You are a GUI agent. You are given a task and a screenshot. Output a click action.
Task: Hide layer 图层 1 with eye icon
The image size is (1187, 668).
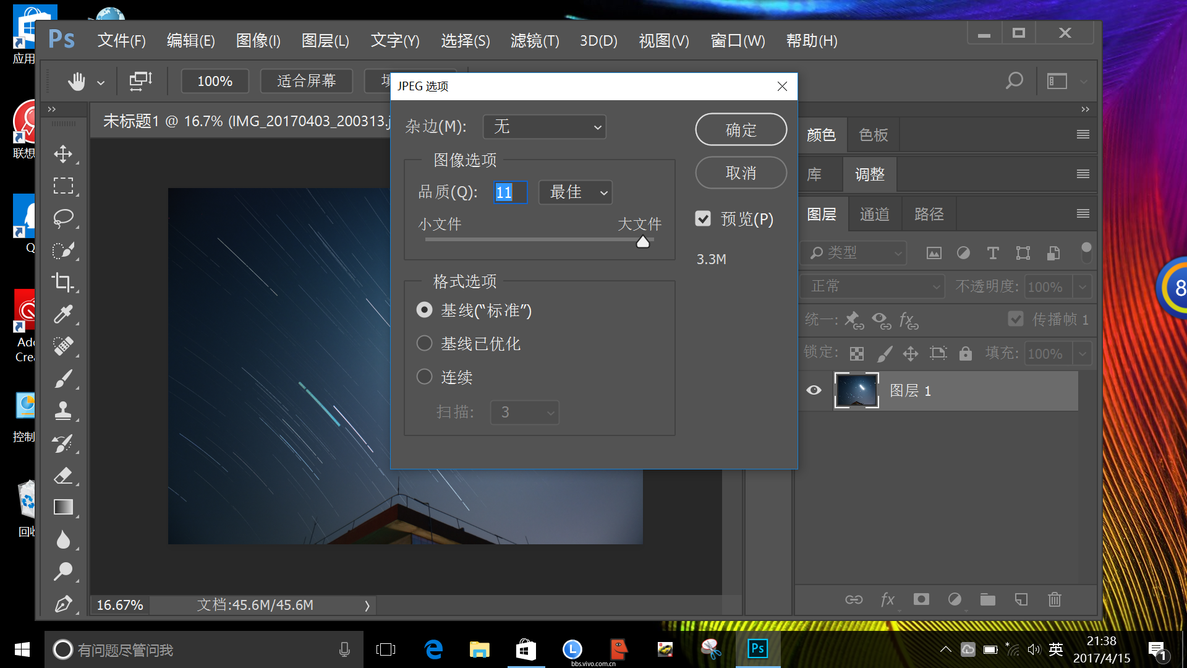pos(814,390)
